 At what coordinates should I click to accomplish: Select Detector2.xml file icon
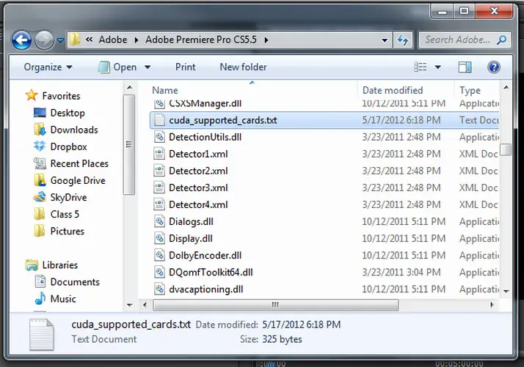(x=159, y=171)
